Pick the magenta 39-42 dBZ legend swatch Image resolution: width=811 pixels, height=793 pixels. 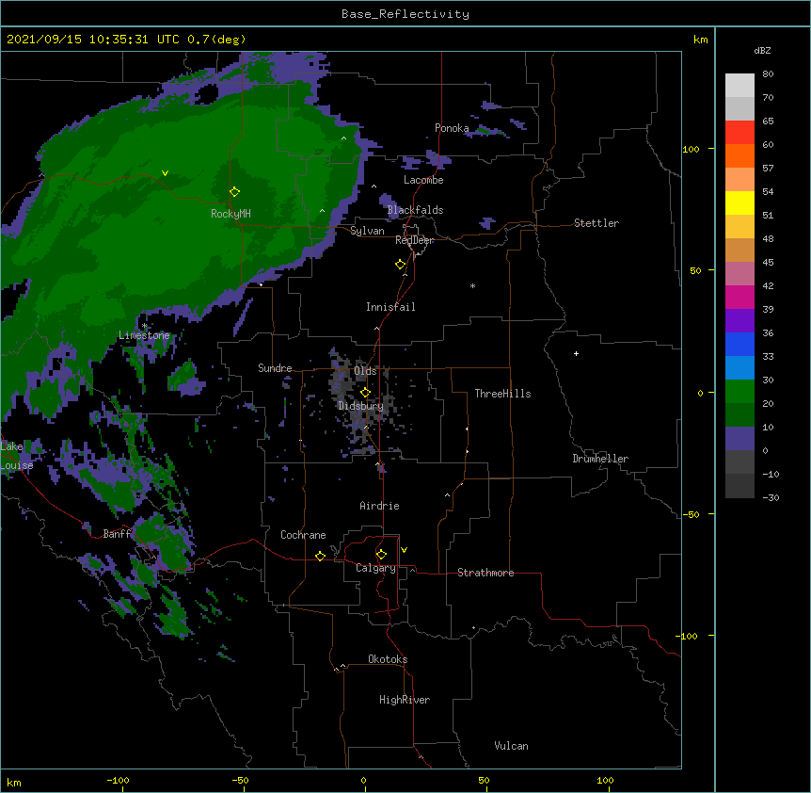739,297
